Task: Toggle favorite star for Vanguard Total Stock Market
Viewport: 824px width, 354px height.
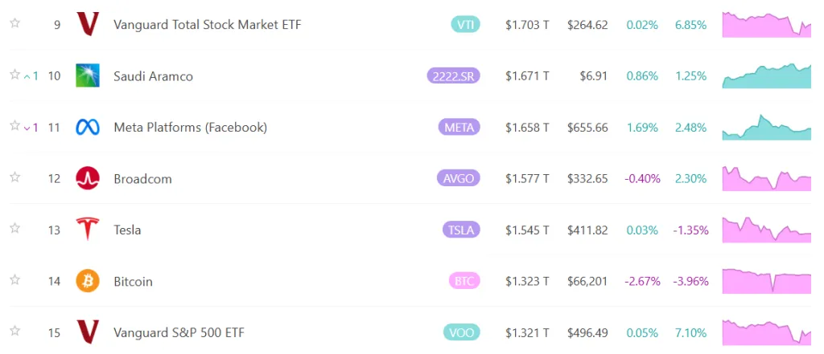Action: [14, 23]
